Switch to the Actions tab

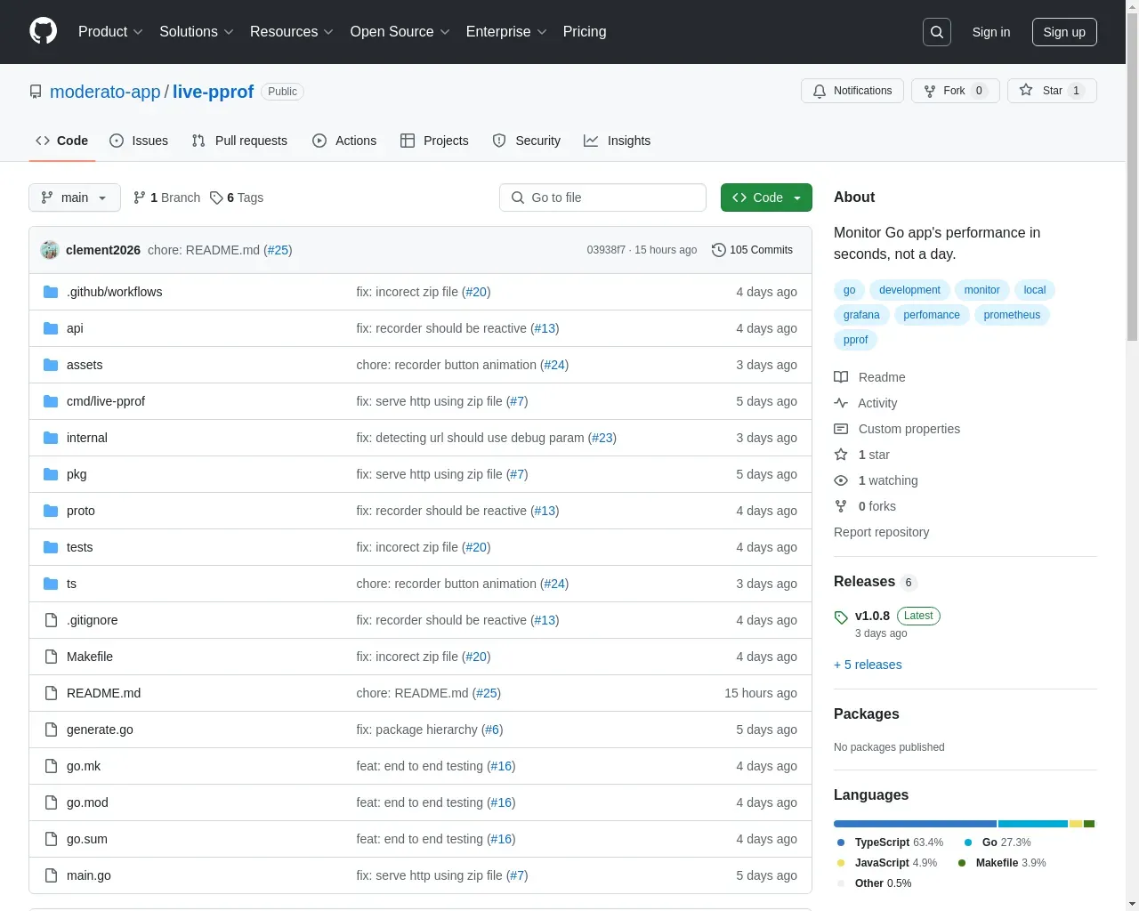click(344, 141)
